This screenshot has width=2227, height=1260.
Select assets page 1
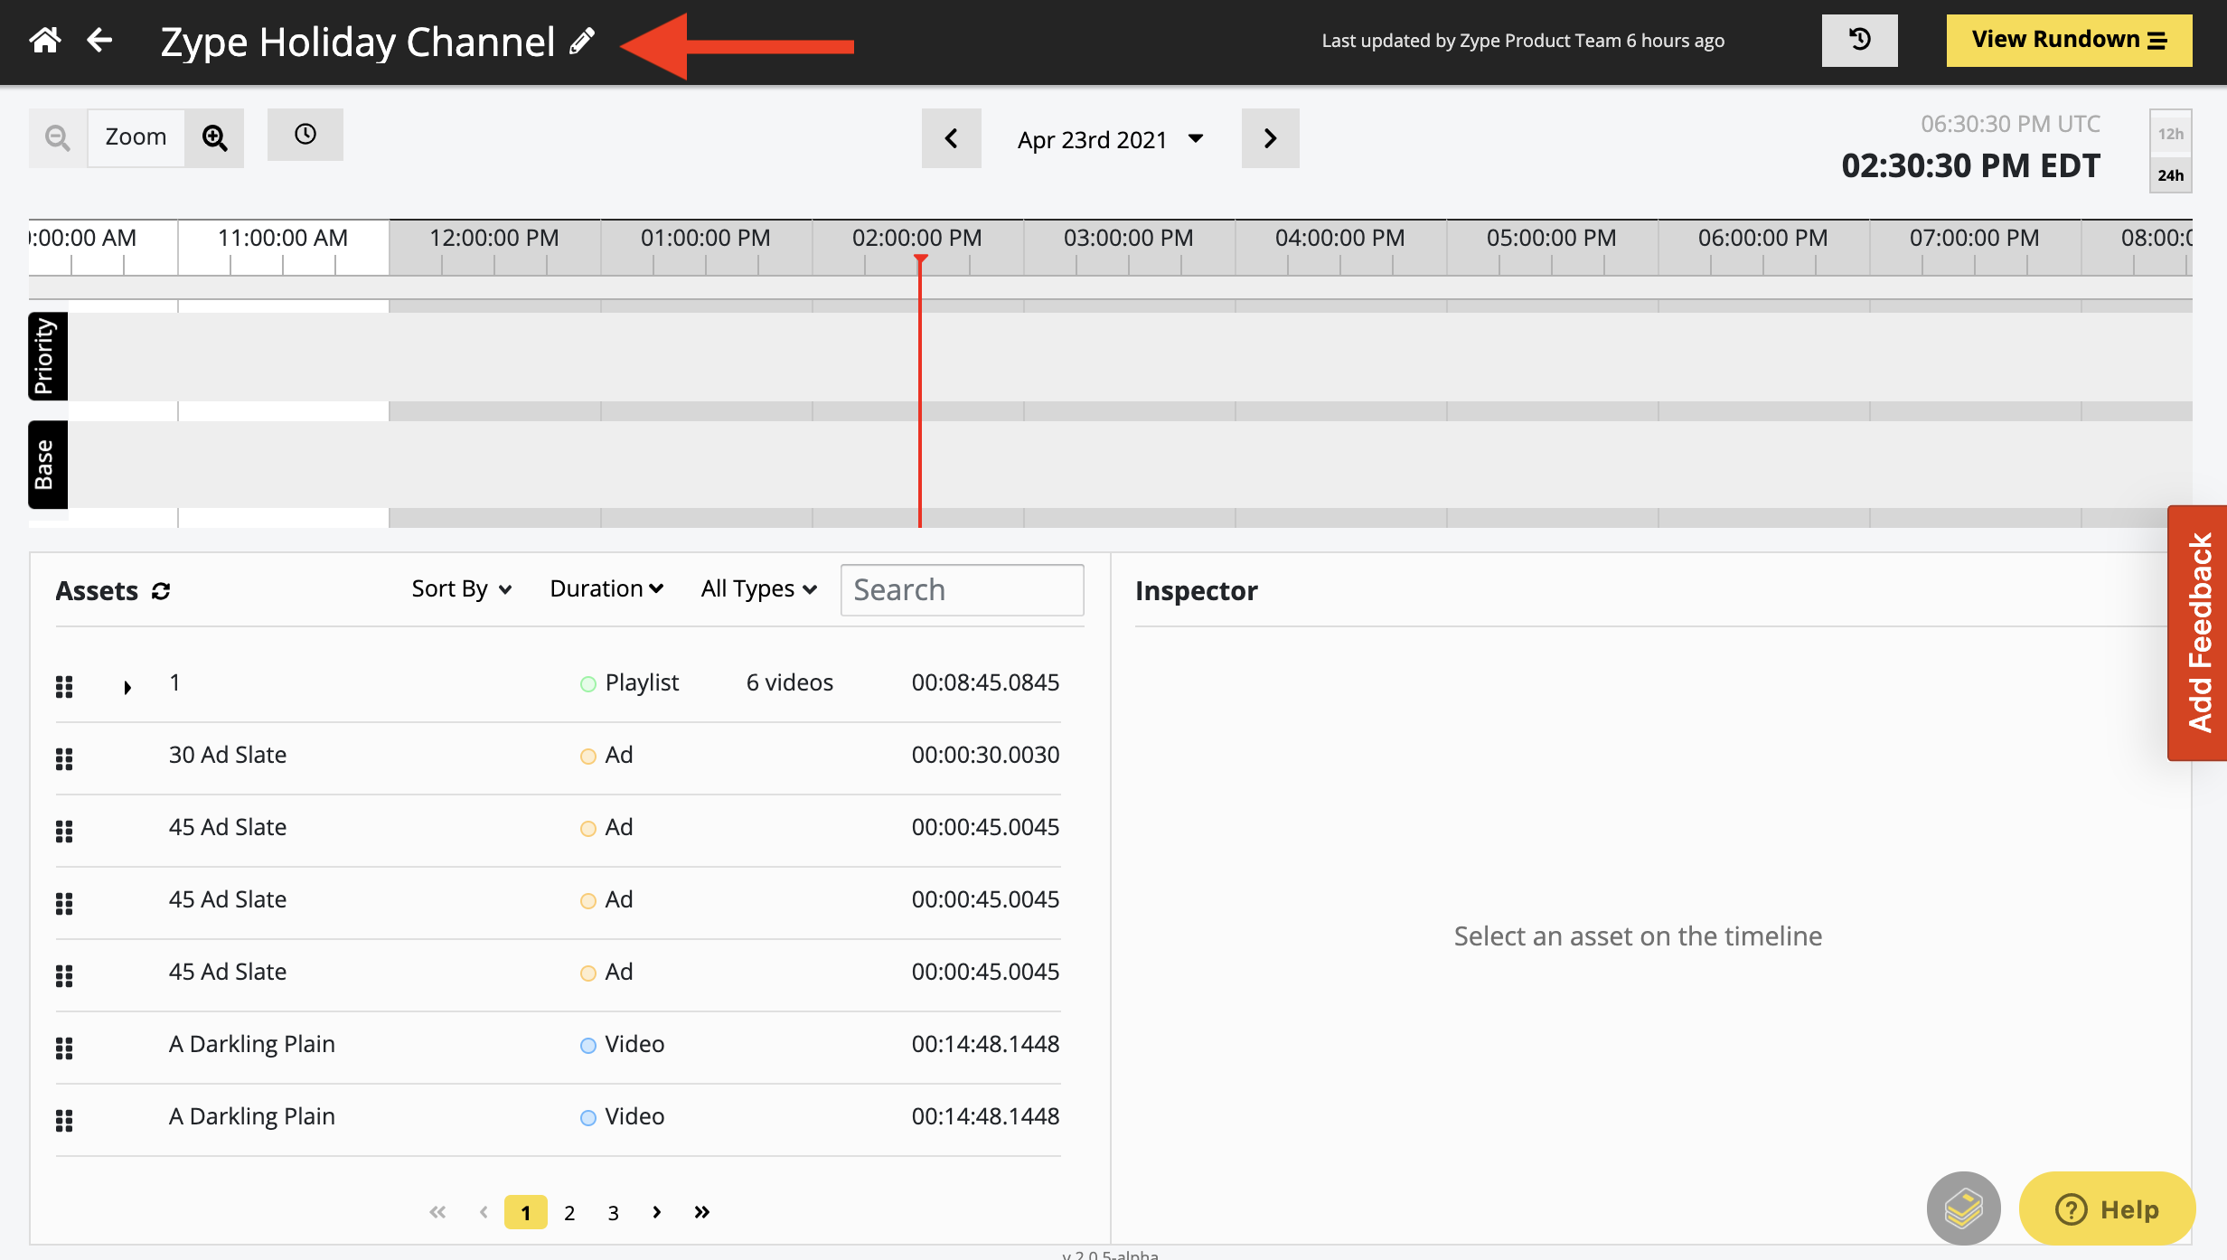point(526,1212)
